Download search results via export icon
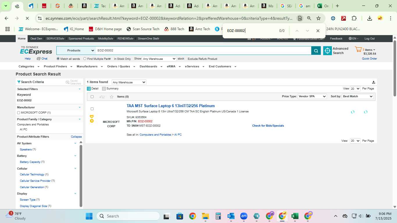 coord(373,82)
